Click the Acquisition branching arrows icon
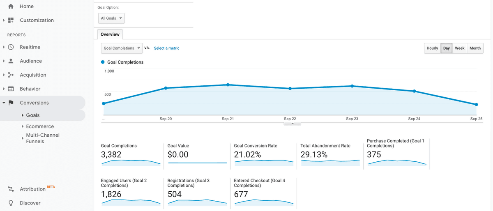Screen dimensions: 493x211 coord(11,75)
